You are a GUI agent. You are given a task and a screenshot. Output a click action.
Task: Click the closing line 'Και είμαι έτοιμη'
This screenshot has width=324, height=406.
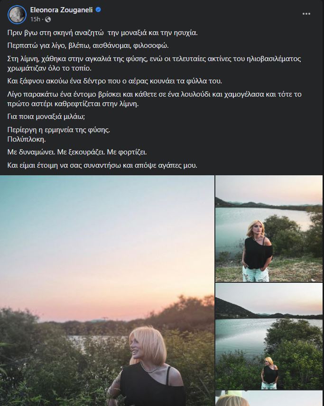(102, 165)
